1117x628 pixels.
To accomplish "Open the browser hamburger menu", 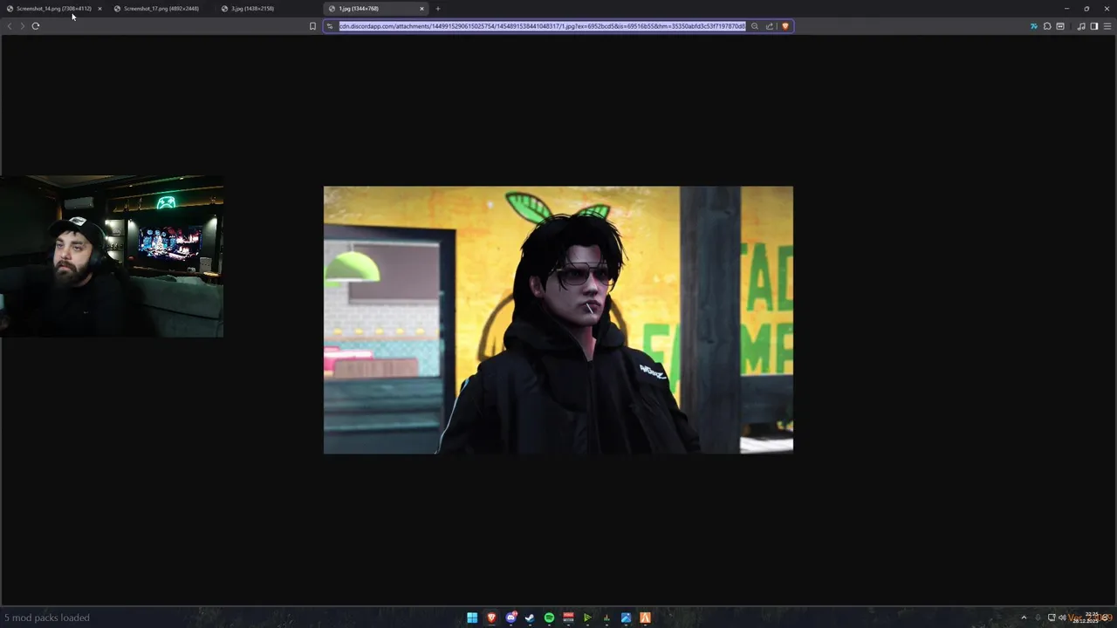I will (1107, 26).
